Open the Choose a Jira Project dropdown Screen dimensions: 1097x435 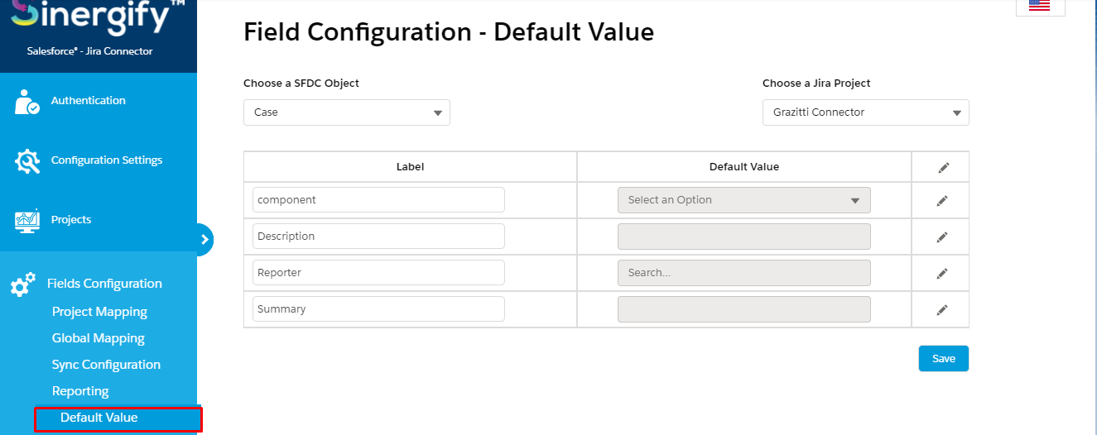(865, 112)
